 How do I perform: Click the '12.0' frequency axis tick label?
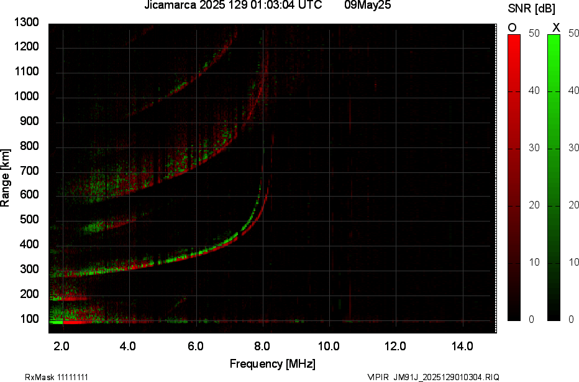pyautogui.click(x=395, y=347)
